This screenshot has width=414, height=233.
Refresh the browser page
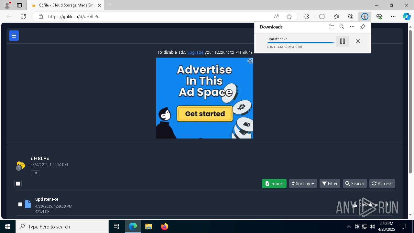(x=23, y=17)
